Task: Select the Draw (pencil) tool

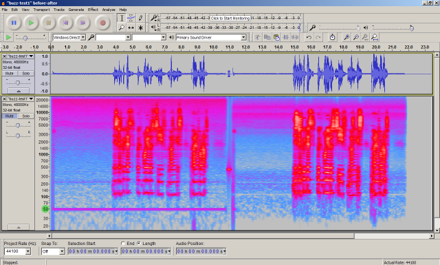Action: (140, 19)
